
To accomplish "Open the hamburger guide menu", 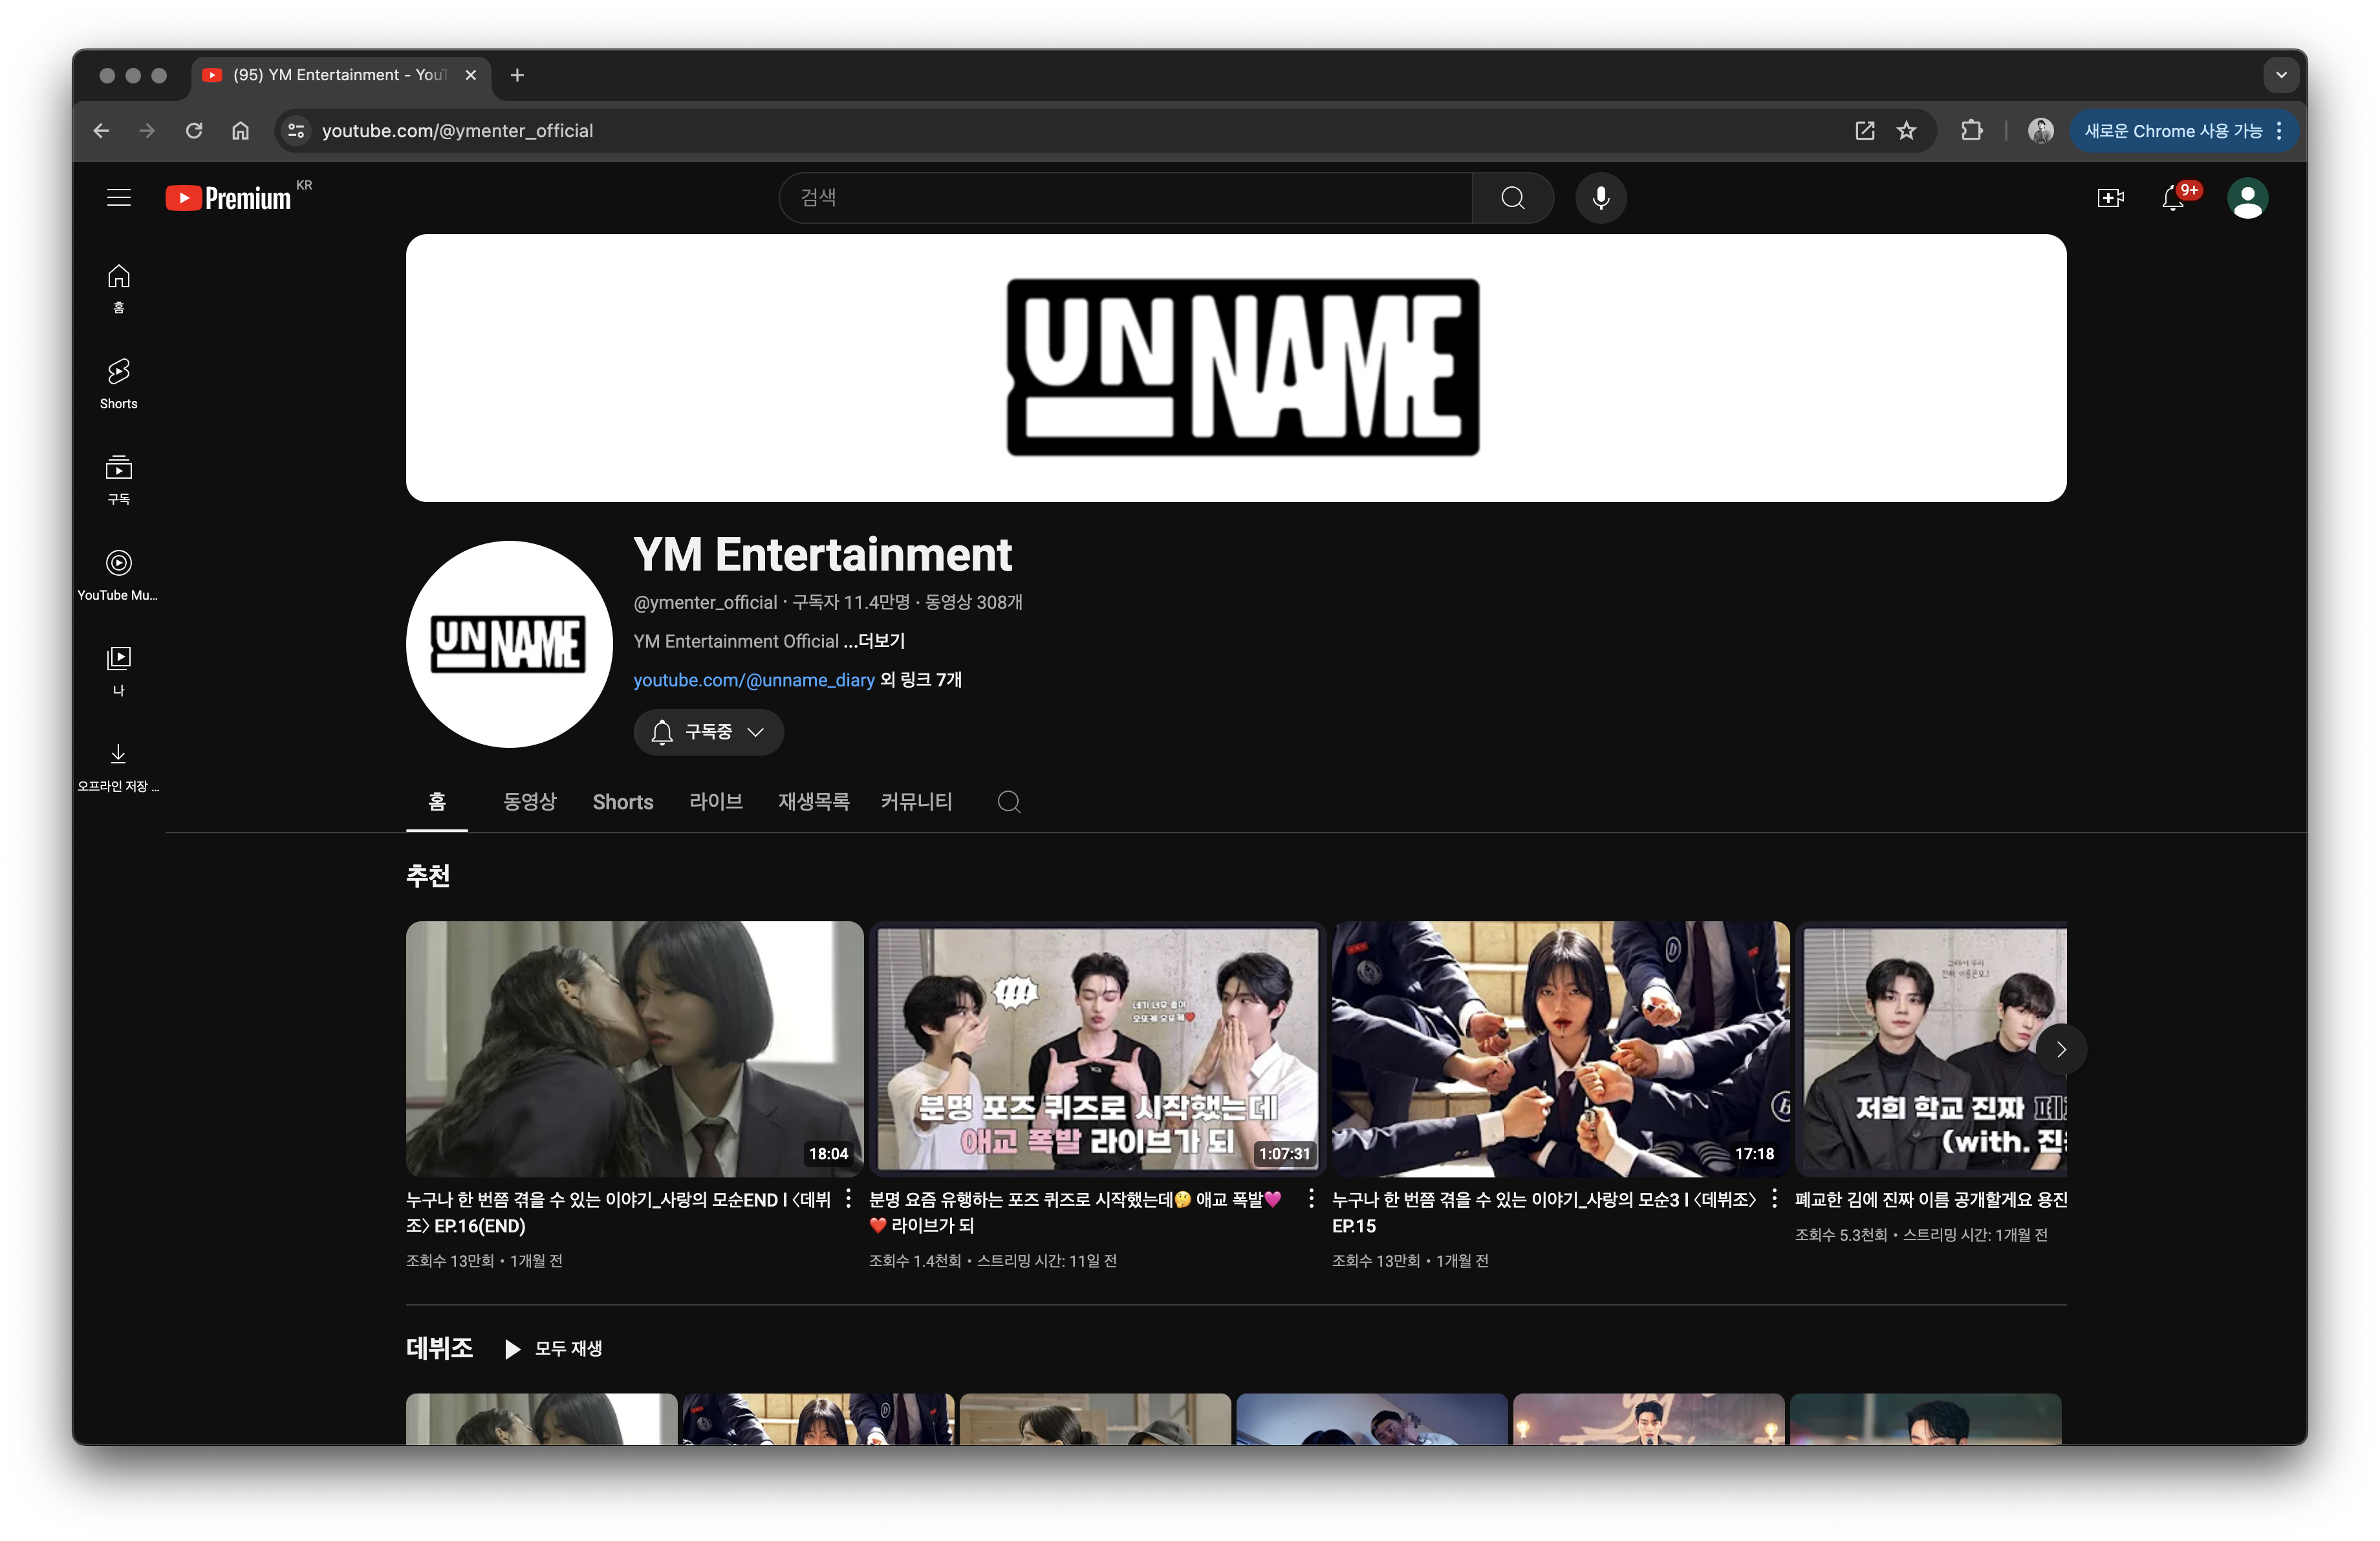I will point(119,197).
